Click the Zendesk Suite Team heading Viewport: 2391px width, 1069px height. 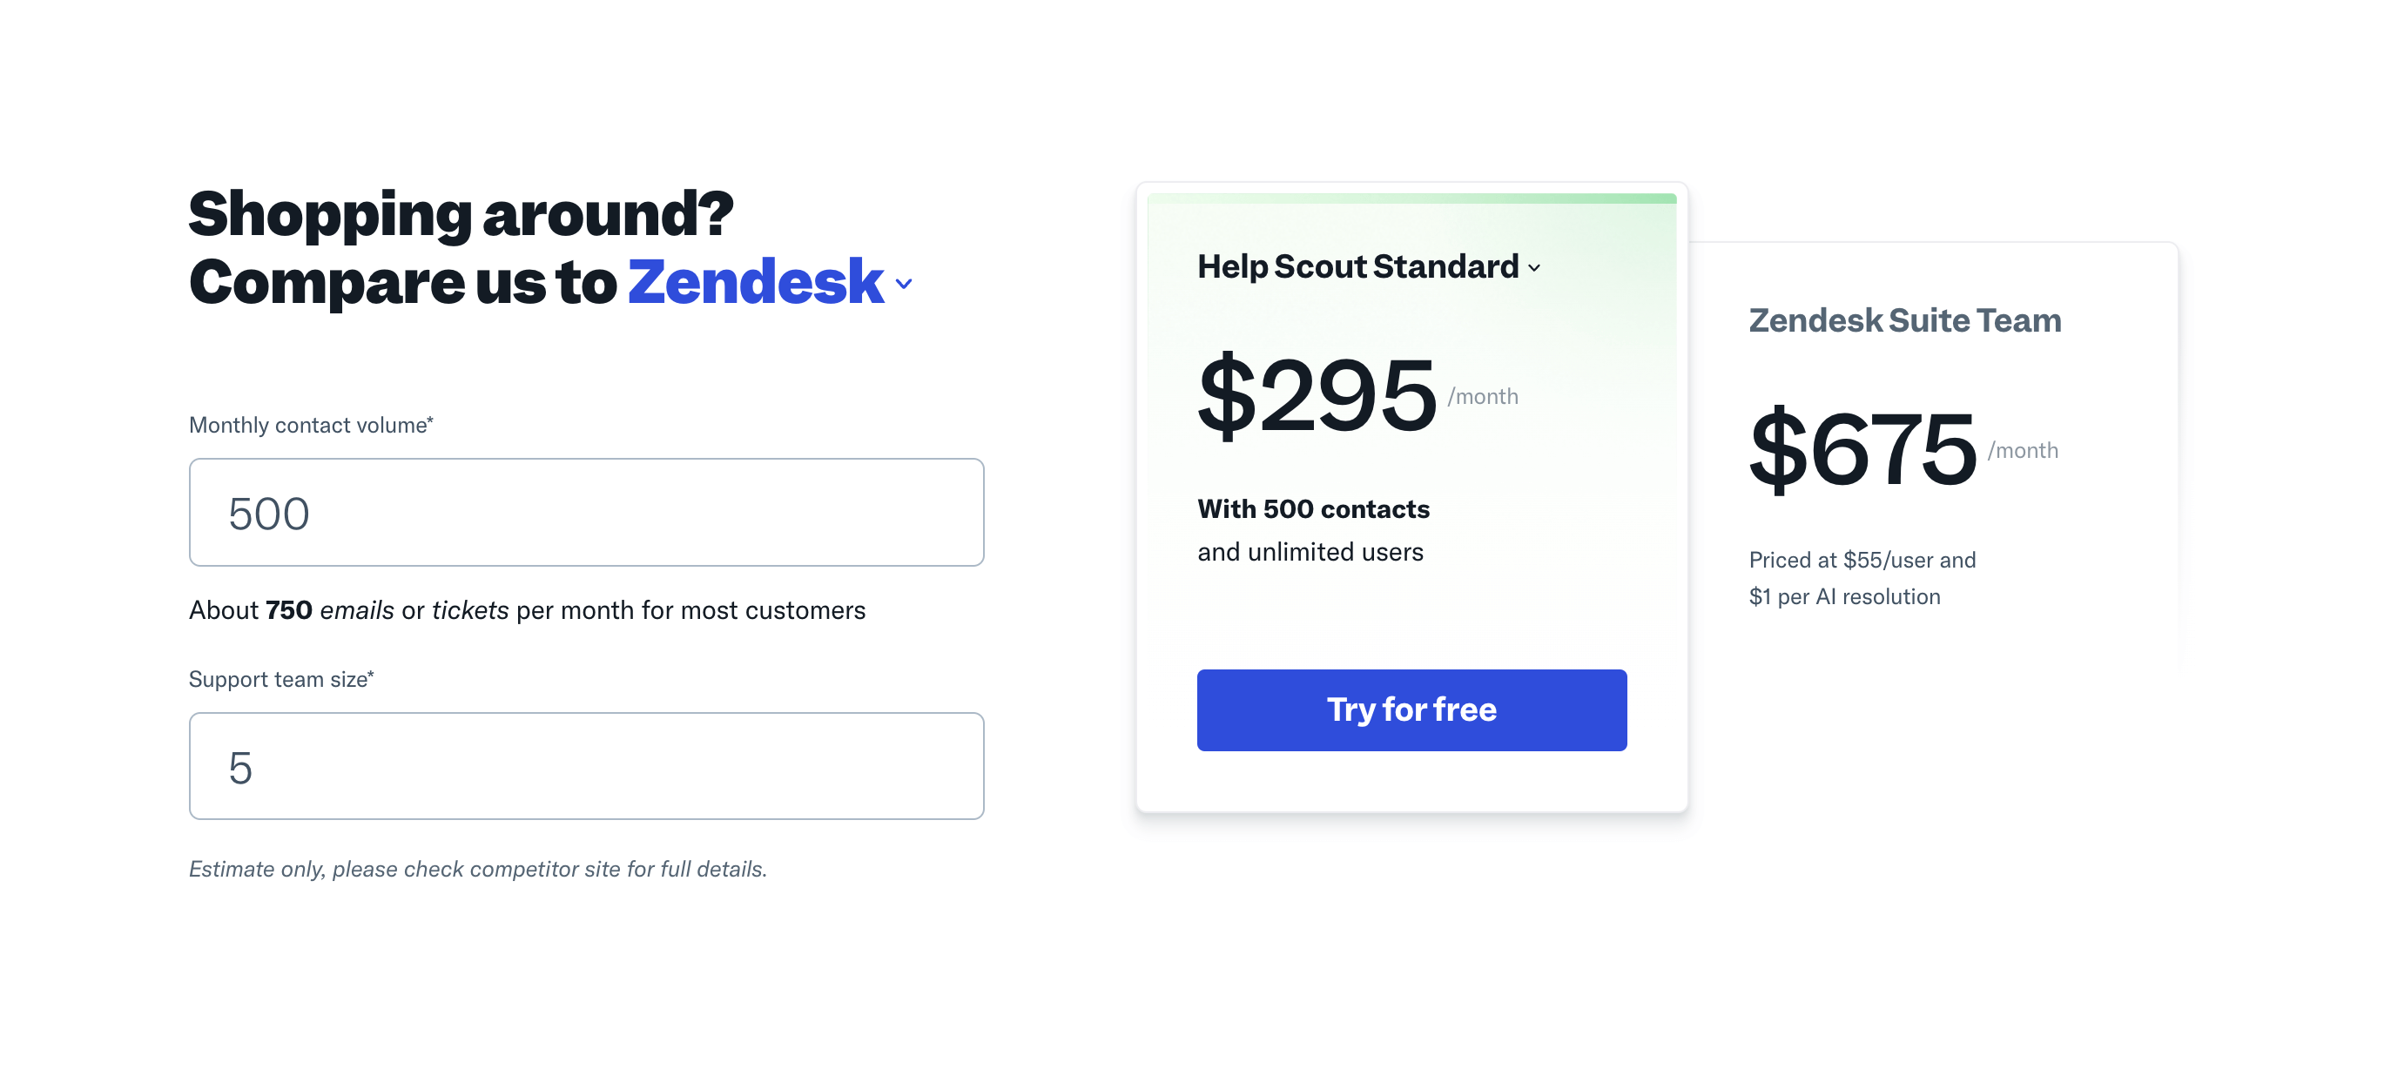[1904, 320]
